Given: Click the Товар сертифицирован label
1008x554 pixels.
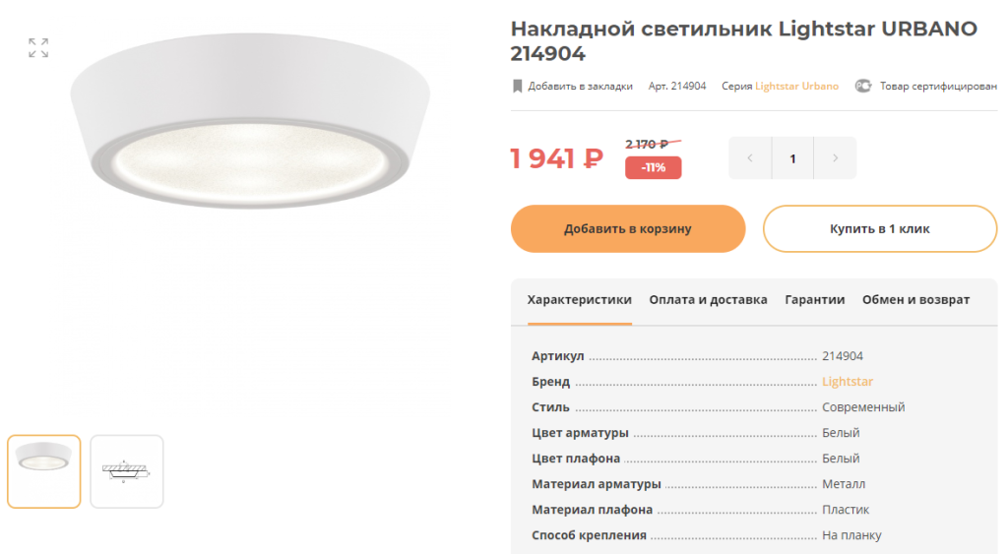Looking at the screenshot, I should point(938,87).
